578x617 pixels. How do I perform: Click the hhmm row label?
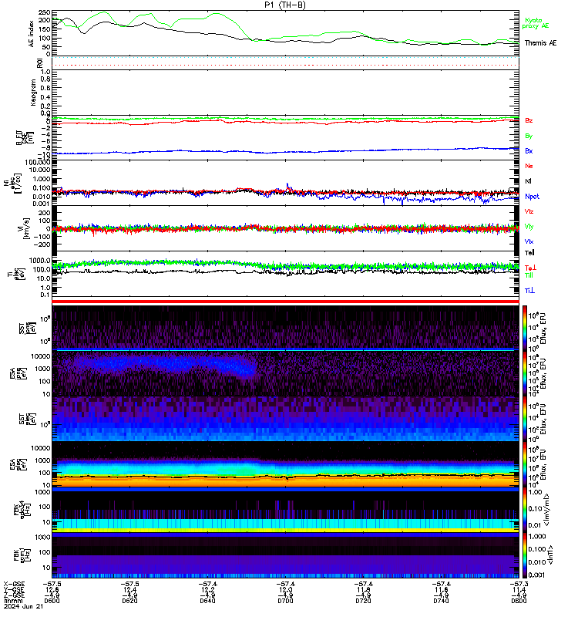pyautogui.click(x=13, y=601)
